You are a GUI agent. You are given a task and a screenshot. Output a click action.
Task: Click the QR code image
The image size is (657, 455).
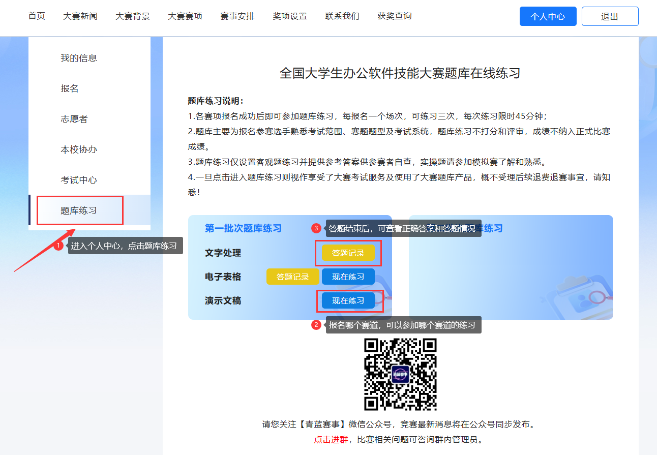(x=400, y=374)
